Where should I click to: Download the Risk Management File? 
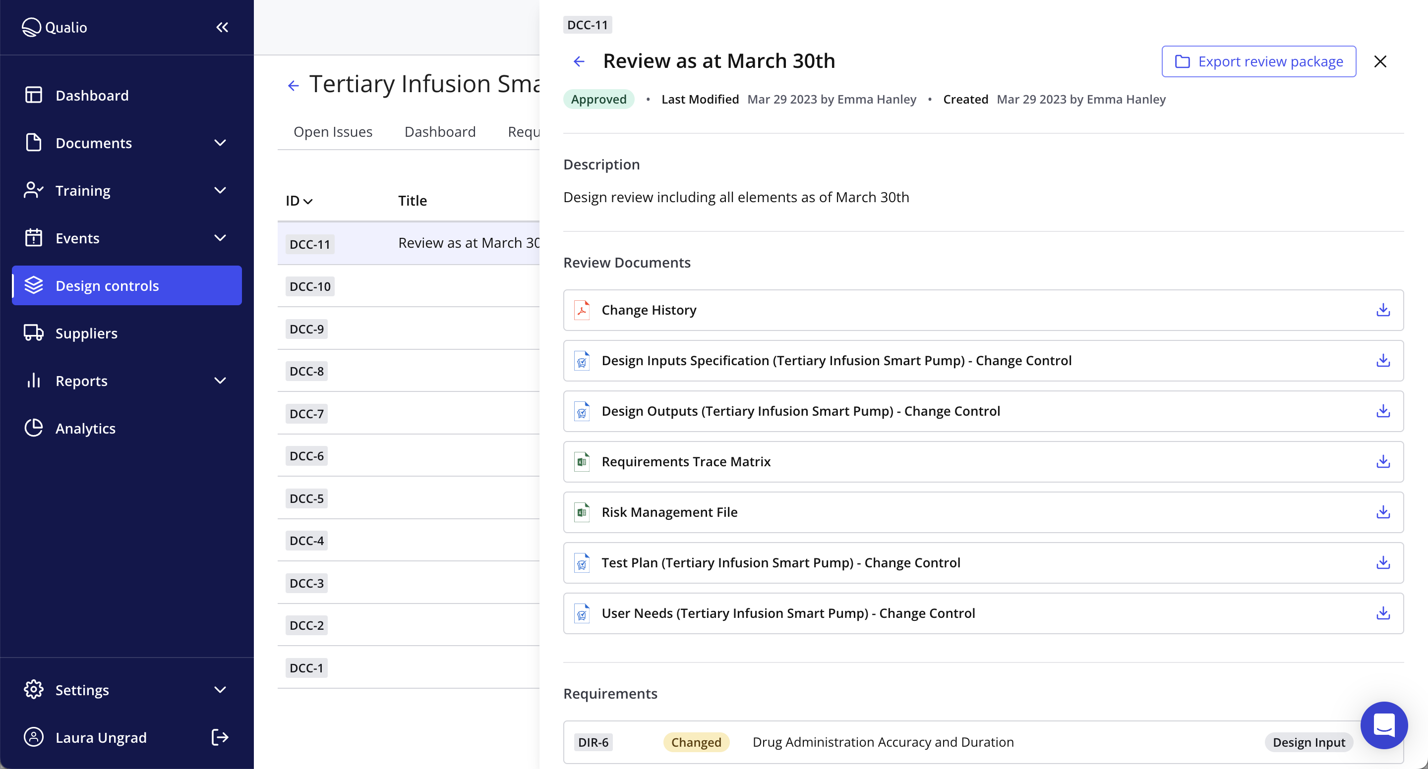click(1382, 512)
